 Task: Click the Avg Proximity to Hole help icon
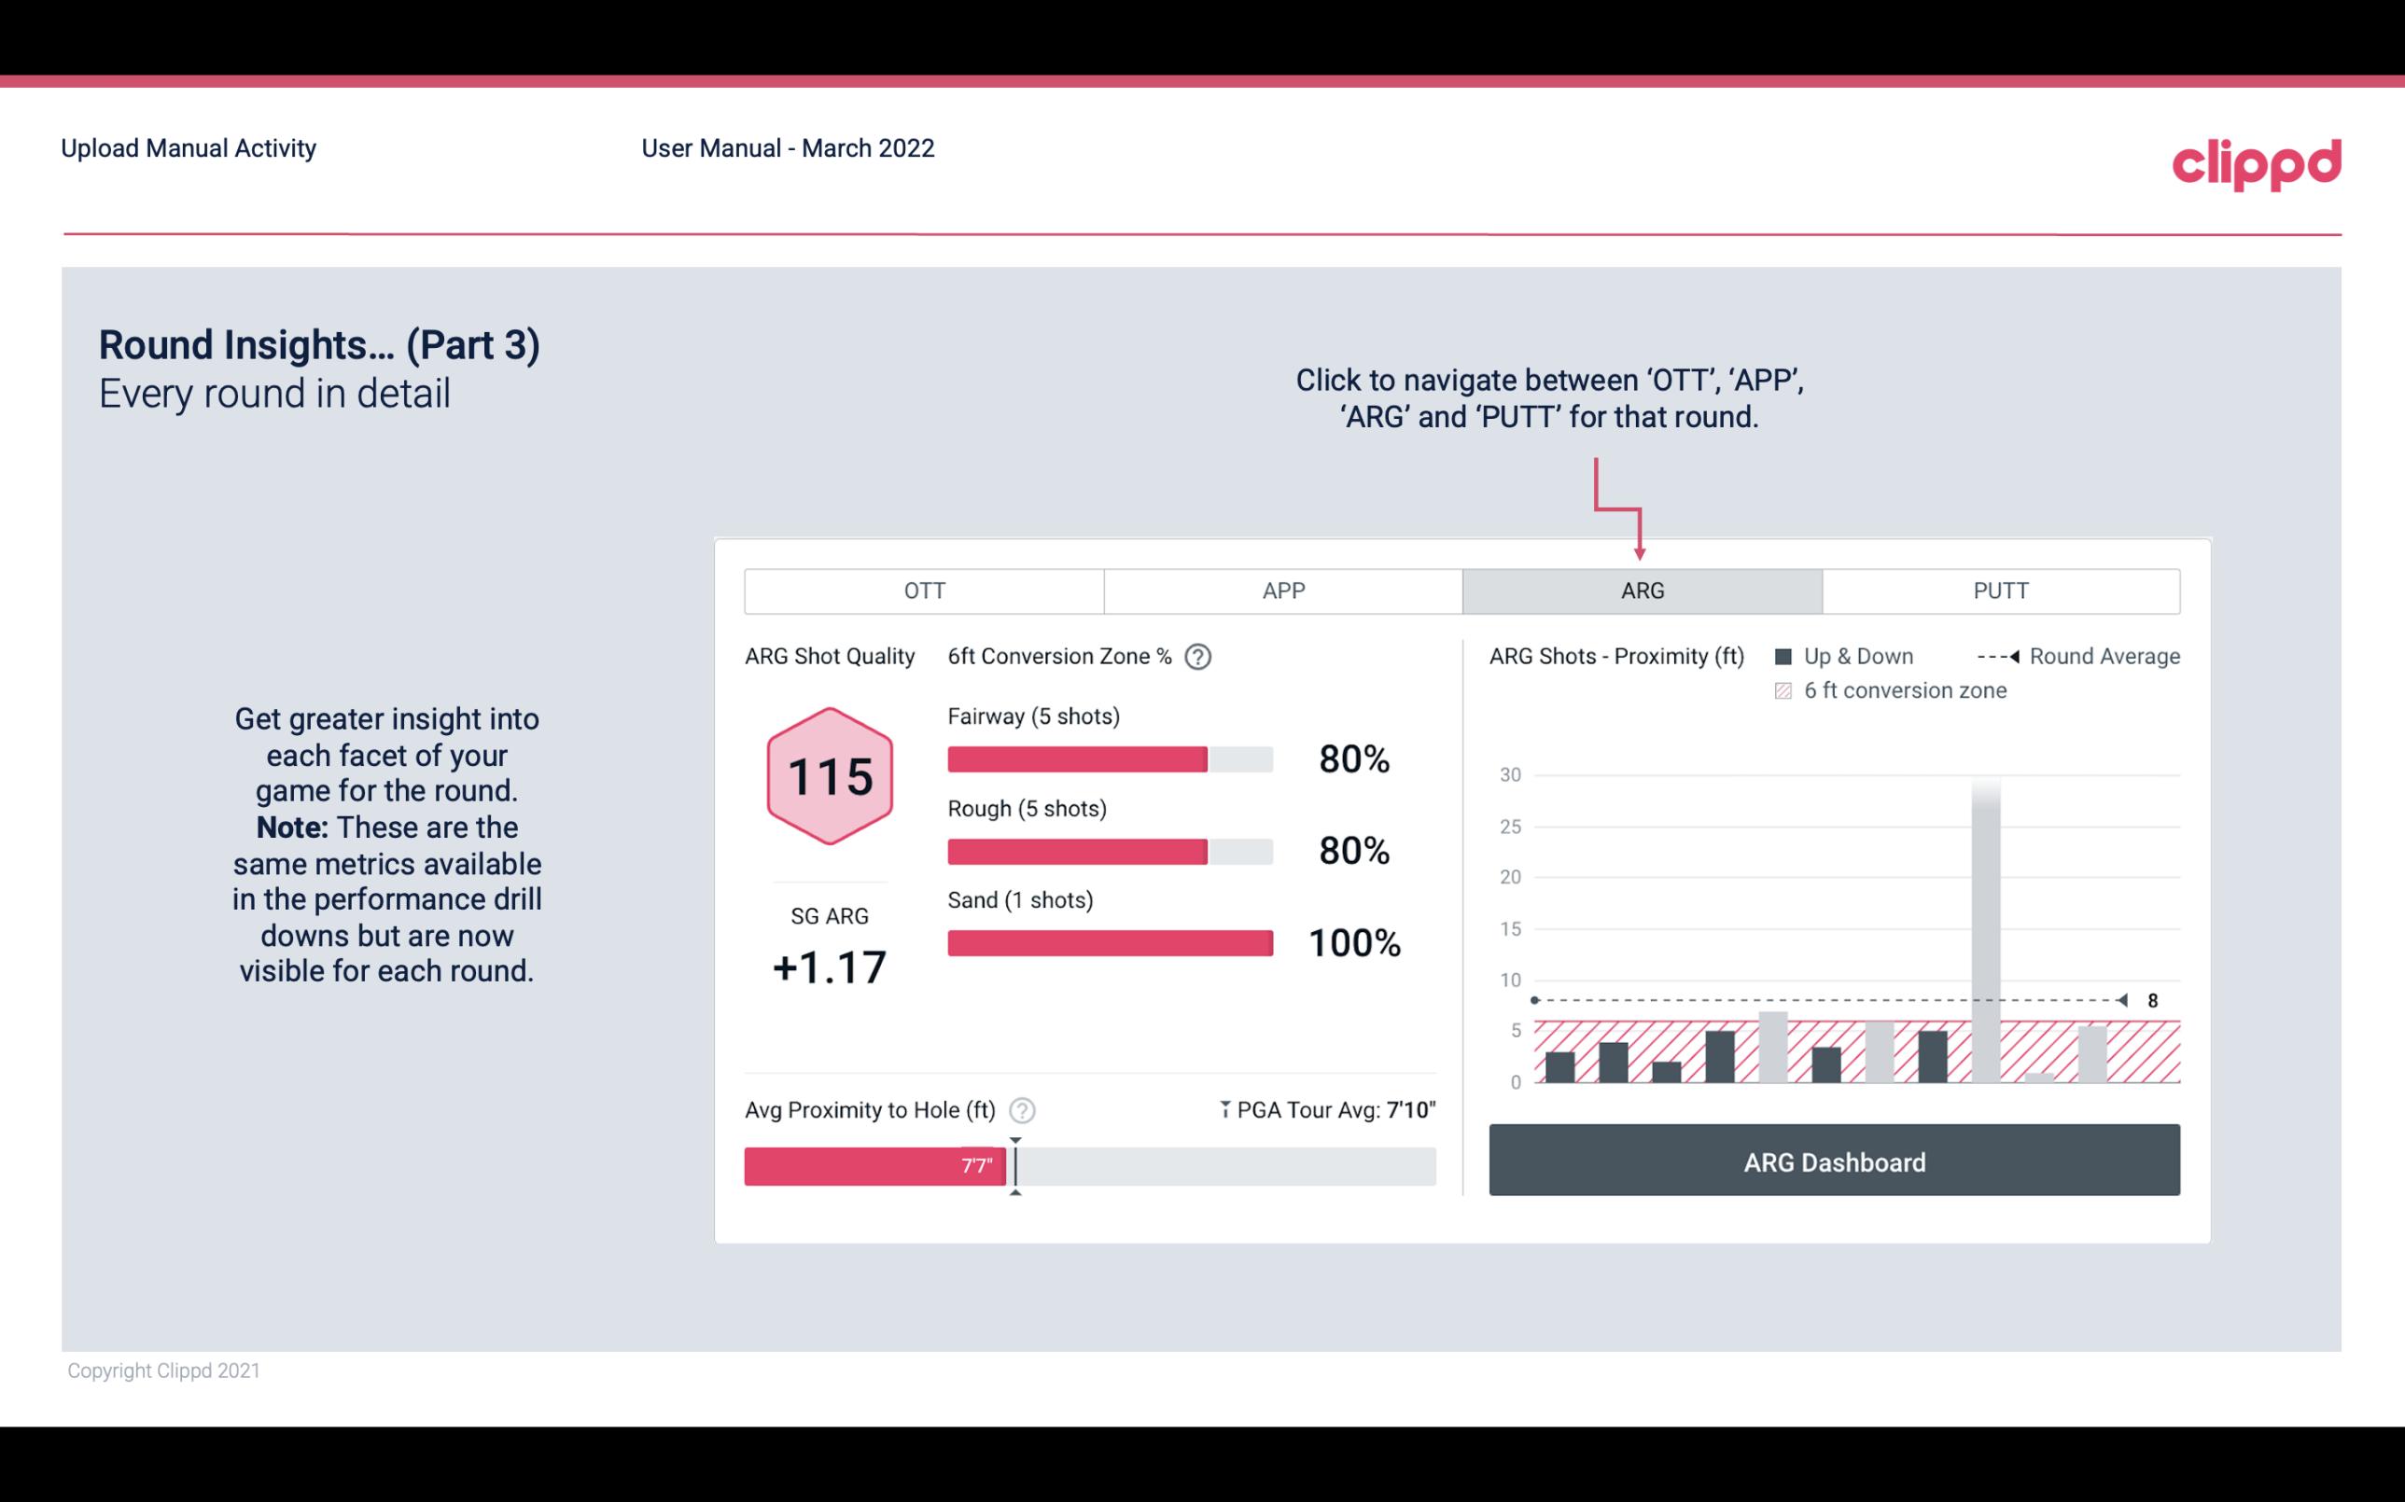pos(1021,1107)
